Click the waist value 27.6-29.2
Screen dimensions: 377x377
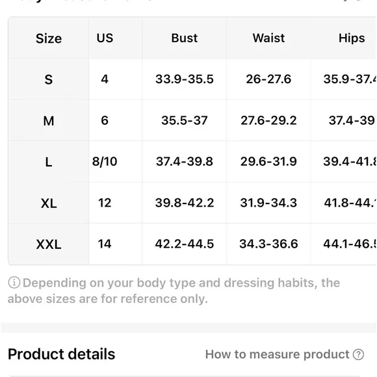click(x=268, y=120)
